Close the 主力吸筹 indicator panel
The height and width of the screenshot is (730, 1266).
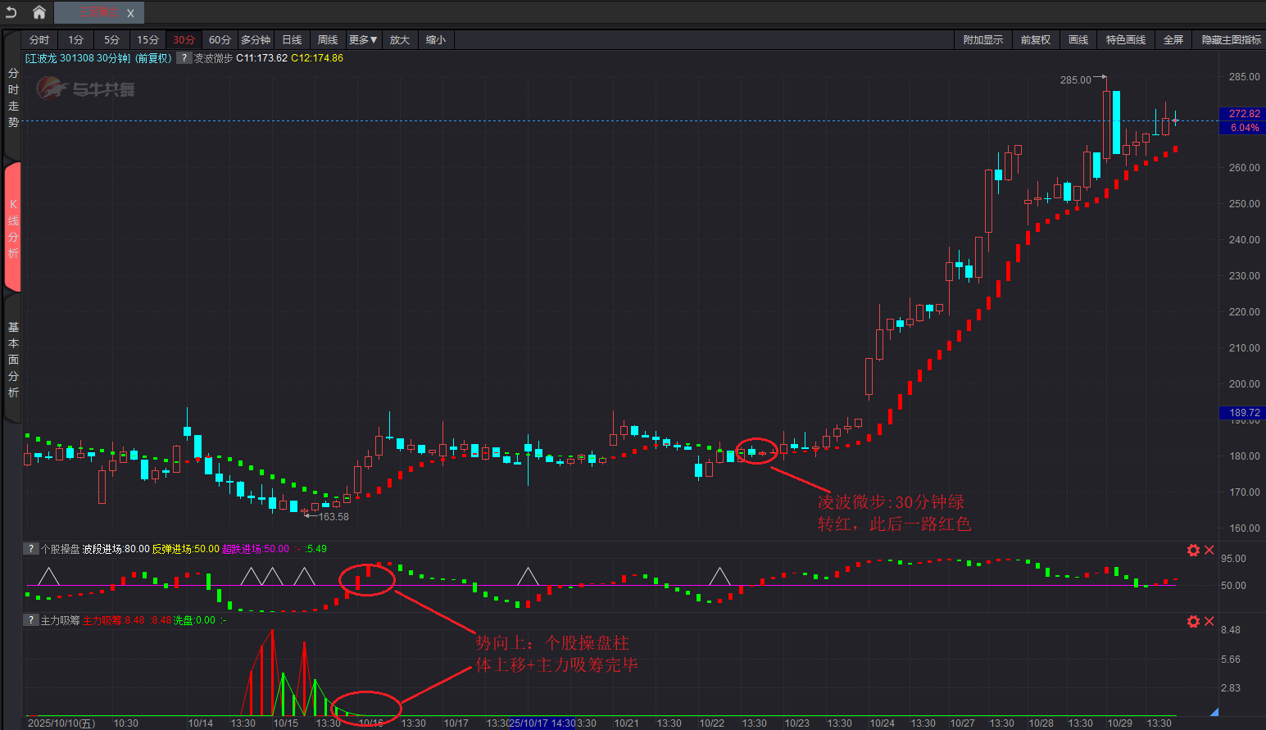(x=1209, y=621)
